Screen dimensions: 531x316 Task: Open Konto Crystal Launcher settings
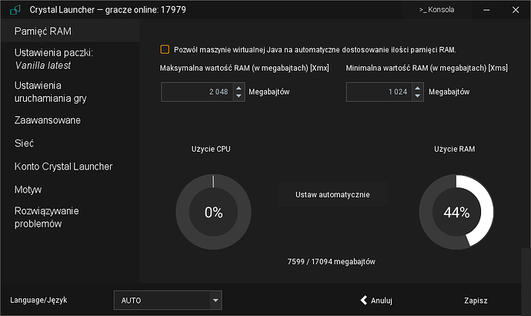pyautogui.click(x=63, y=166)
